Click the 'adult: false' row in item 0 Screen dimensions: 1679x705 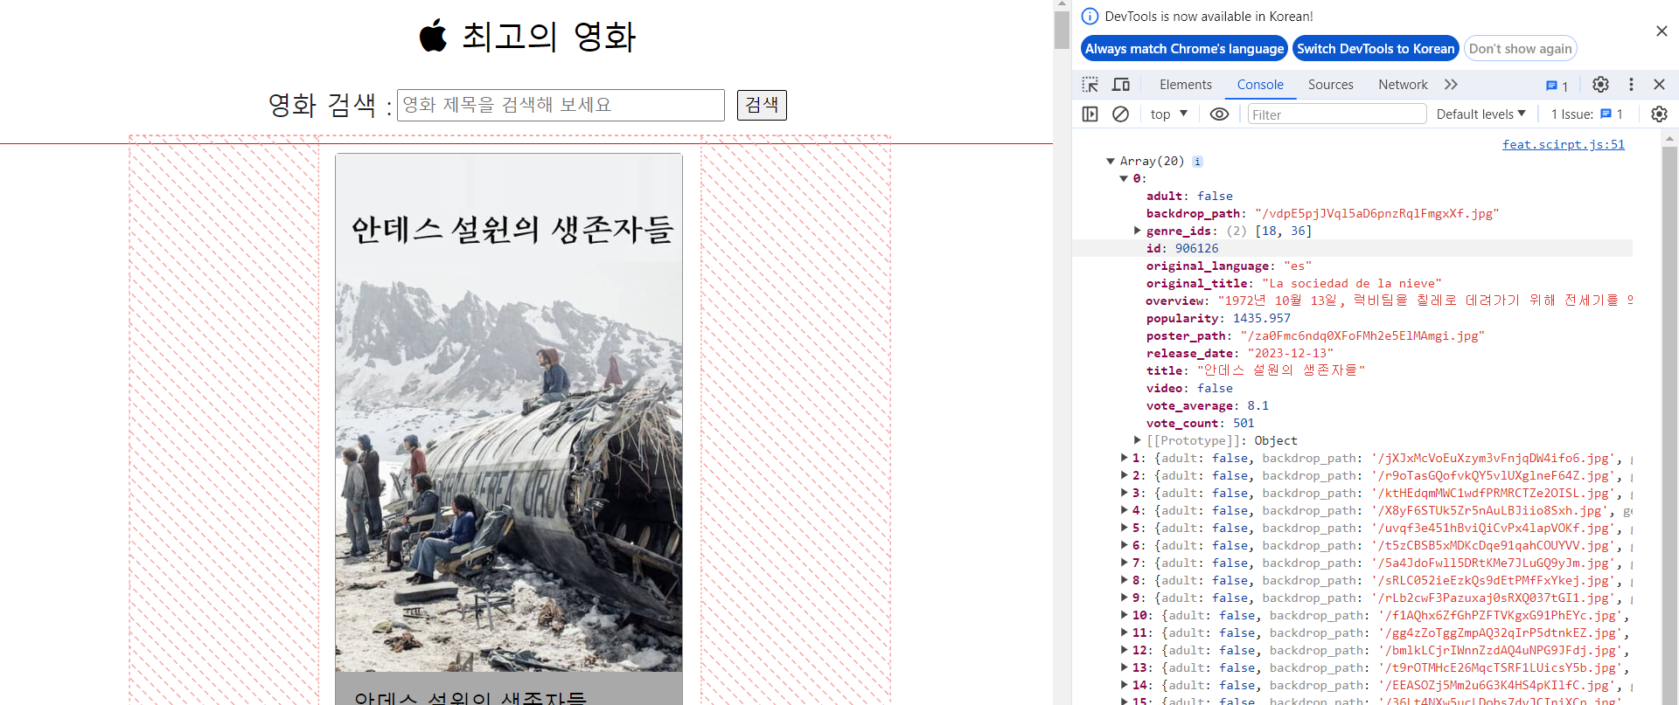click(1189, 196)
